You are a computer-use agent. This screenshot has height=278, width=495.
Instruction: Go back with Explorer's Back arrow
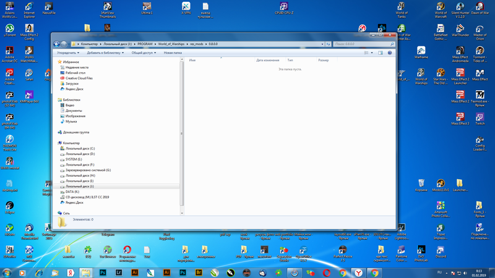[56, 44]
